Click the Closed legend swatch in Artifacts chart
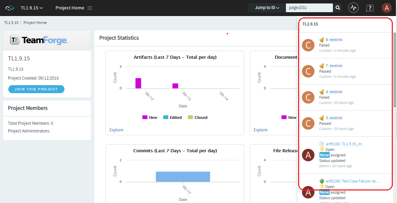Viewport: 397px width, 203px height. click(190, 117)
